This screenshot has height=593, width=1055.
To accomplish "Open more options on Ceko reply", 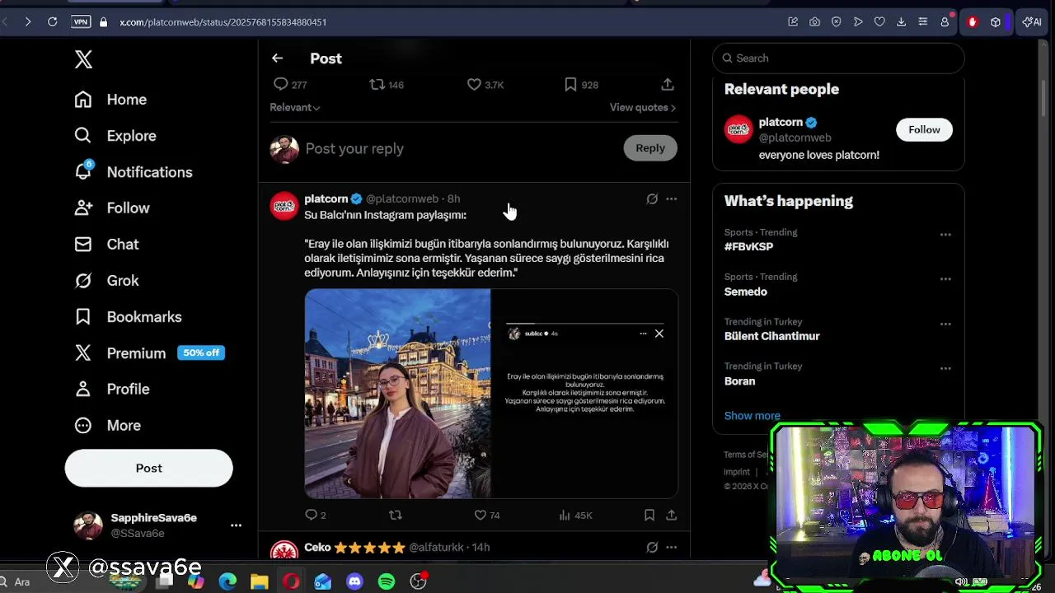I will point(671,547).
